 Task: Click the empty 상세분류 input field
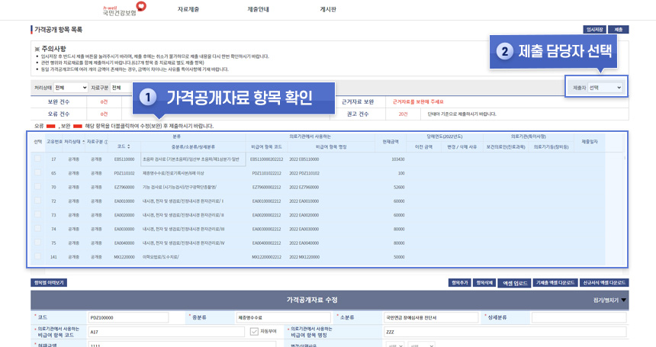(x=579, y=317)
